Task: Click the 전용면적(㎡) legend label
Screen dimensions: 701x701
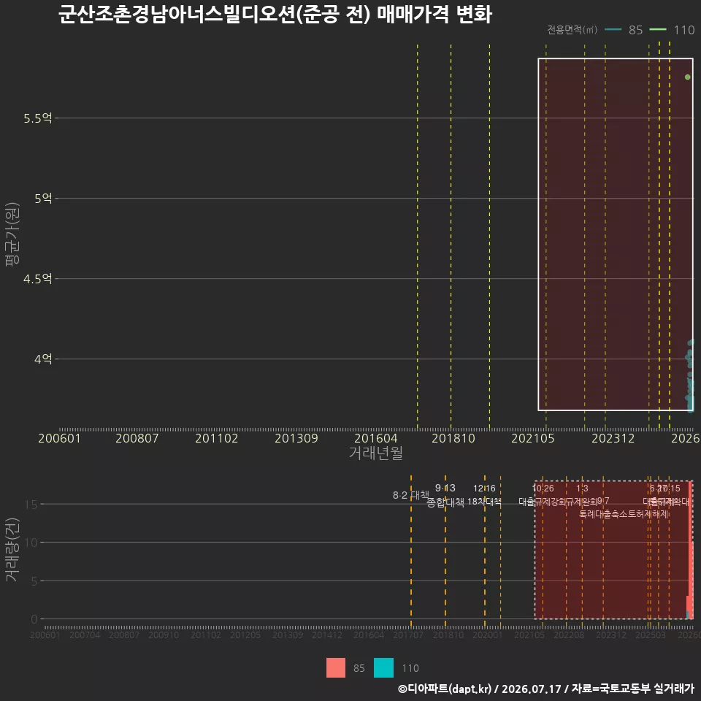Action: pos(572,30)
